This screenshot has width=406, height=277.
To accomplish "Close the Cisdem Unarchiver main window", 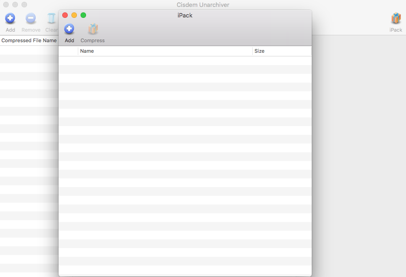I will (6, 5).
